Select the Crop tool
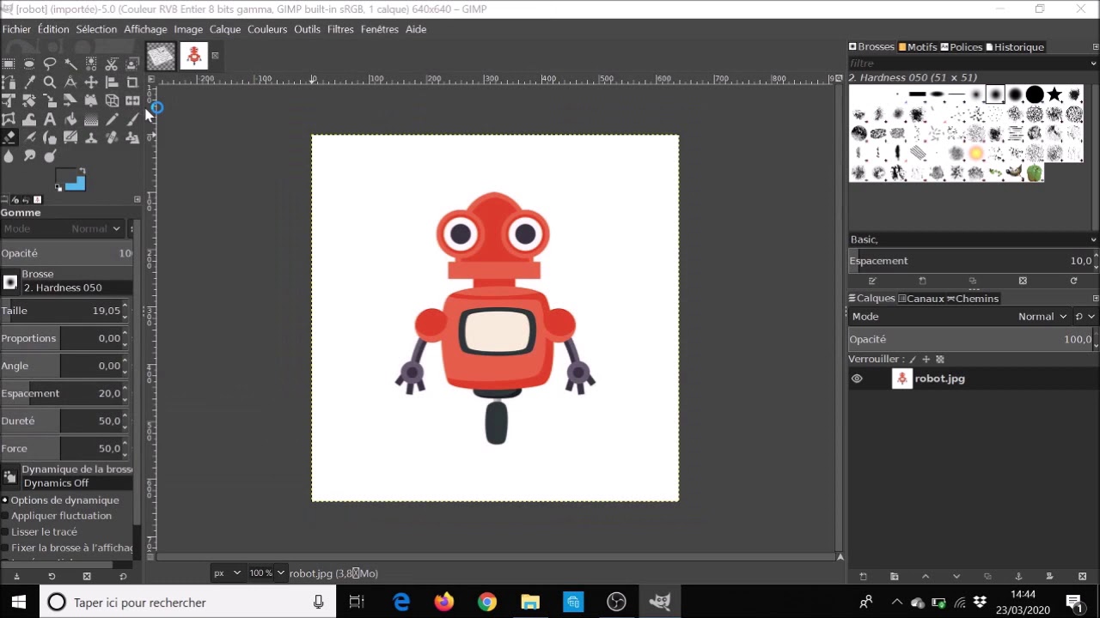1100x618 pixels. click(132, 82)
